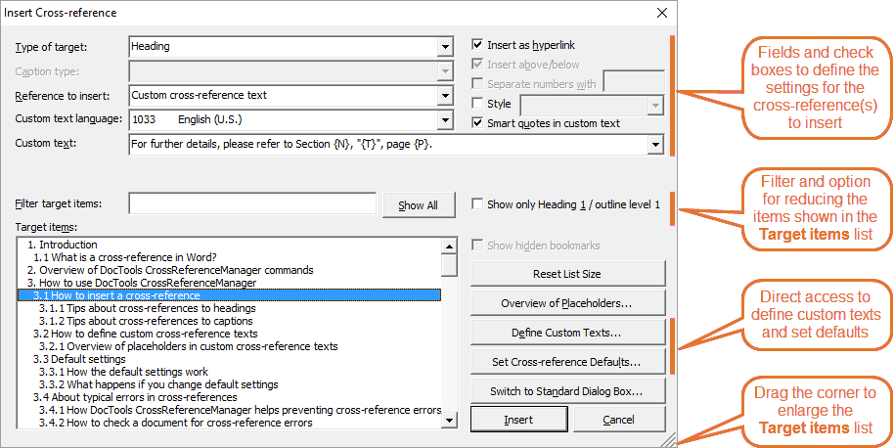
Task: Click the Custom text input field
Action: point(388,145)
